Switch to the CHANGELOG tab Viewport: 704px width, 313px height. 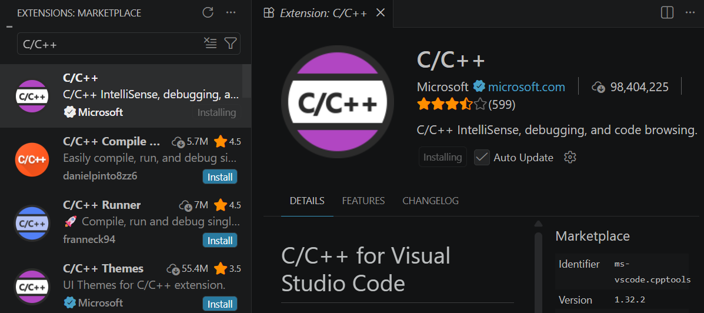coord(431,201)
